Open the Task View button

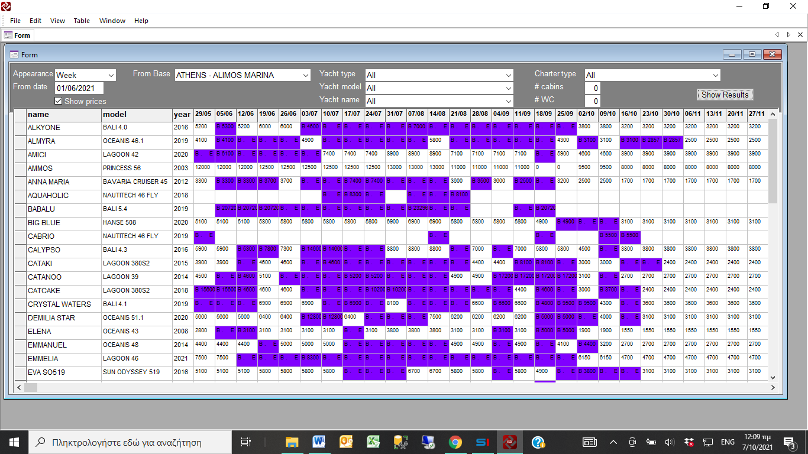click(246, 442)
